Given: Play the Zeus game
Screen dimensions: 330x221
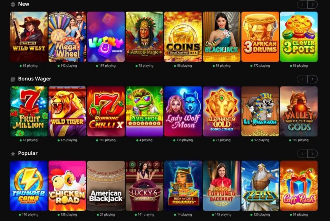Looking at the screenshot, I should [260, 186].
